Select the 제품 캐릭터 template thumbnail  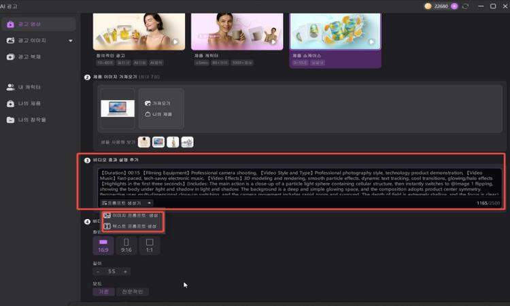[237, 31]
